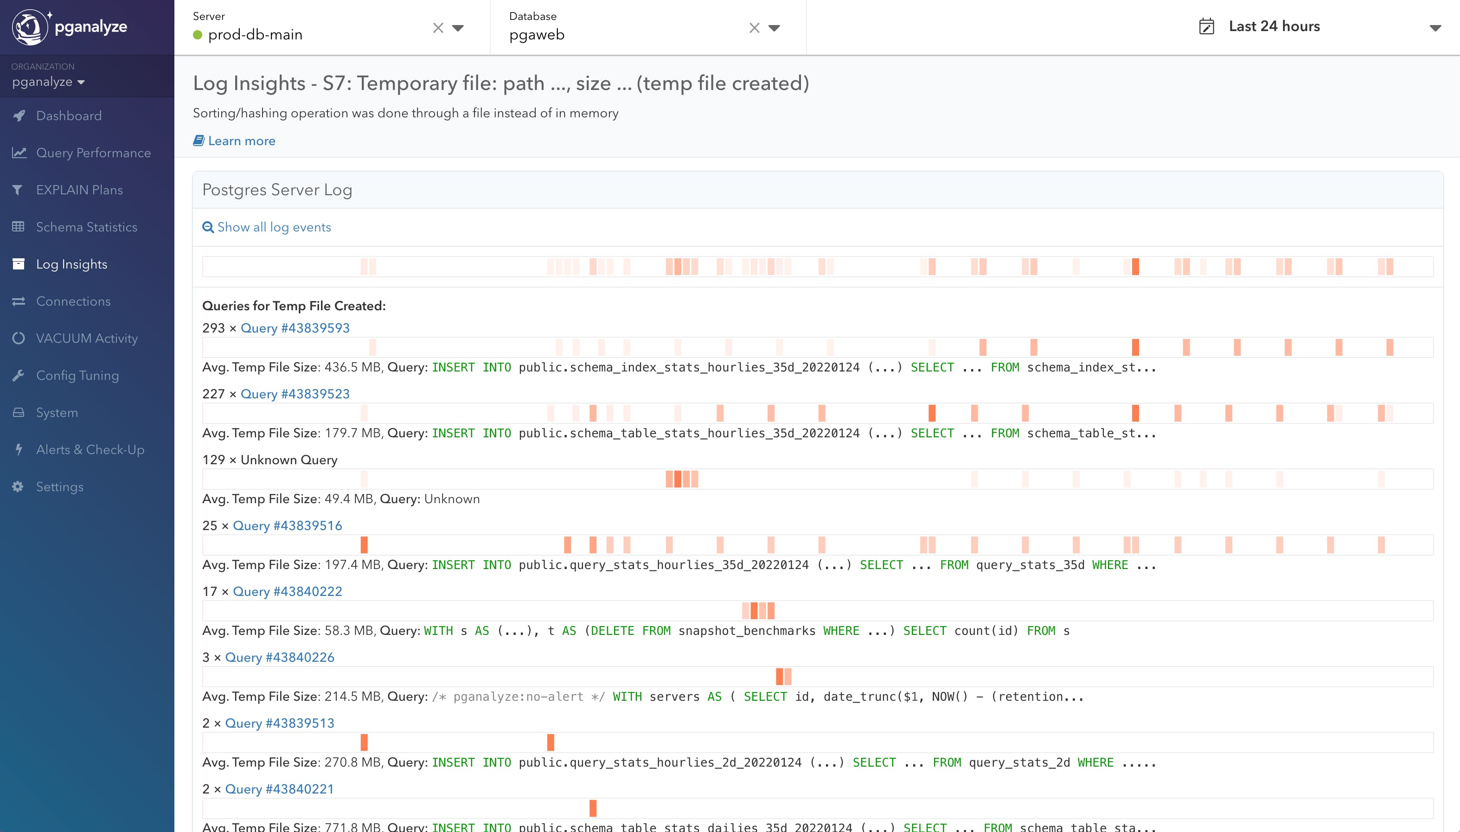Image resolution: width=1460 pixels, height=832 pixels.
Task: Click the Config Tuning wrench icon
Action: click(18, 376)
